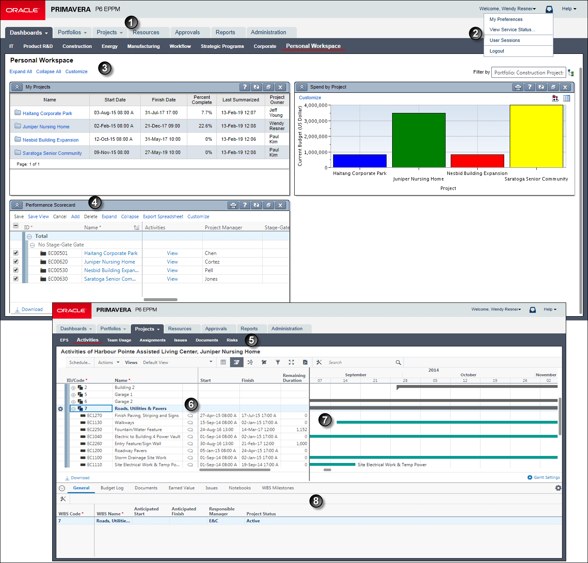The width and height of the screenshot is (588, 563).
Task: Uncheck the EC00630 Saratoga Senior checkbox
Action: pyautogui.click(x=16, y=279)
